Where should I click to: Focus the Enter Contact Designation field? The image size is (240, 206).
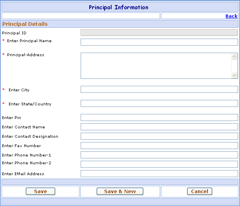click(159, 136)
